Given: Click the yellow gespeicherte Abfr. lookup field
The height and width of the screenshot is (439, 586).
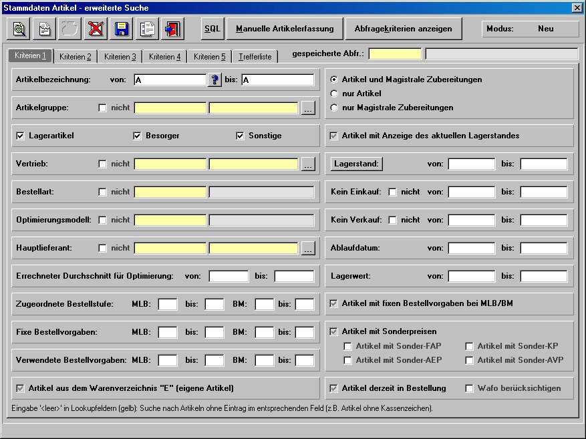Looking at the screenshot, I should tap(395, 54).
